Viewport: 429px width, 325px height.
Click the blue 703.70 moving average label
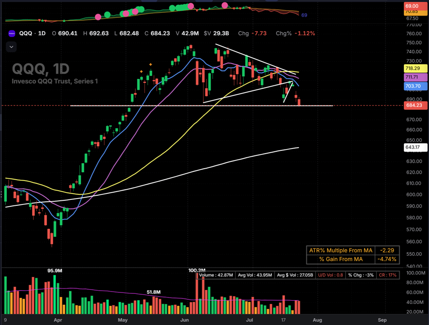tap(415, 86)
